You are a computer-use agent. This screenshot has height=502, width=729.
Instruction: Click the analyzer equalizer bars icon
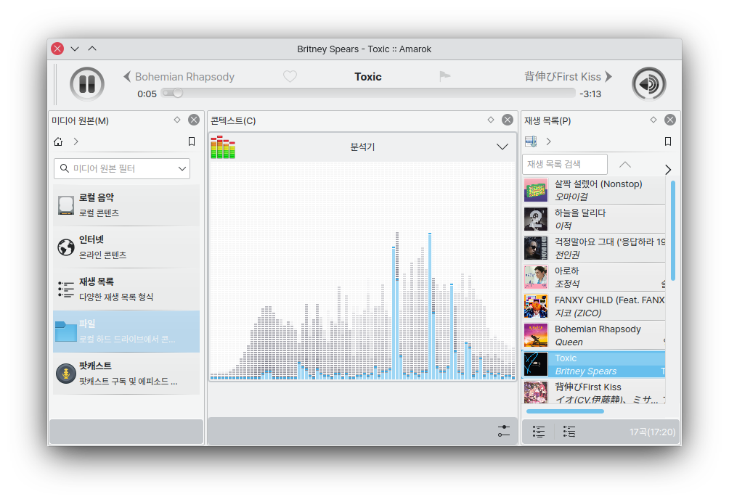click(222, 147)
